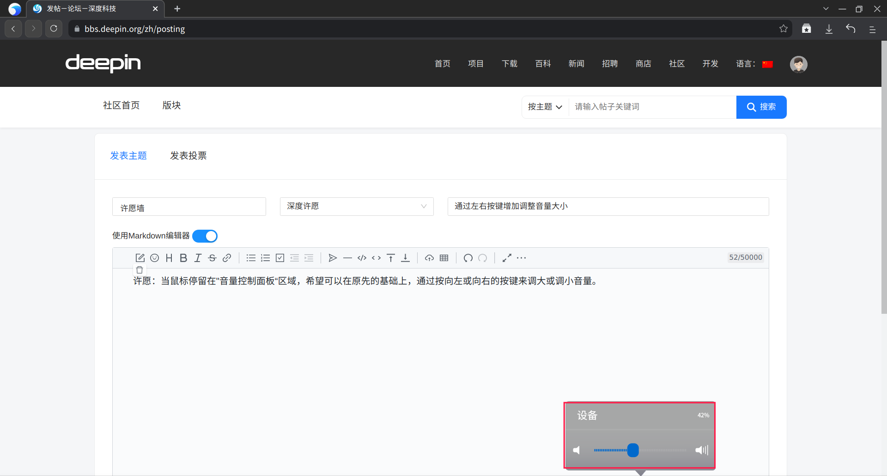
Task: Apply italic formatting in the editor
Action: click(198, 258)
